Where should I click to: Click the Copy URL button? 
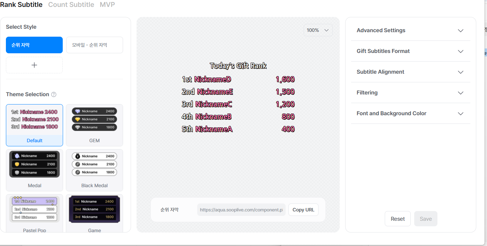click(303, 210)
